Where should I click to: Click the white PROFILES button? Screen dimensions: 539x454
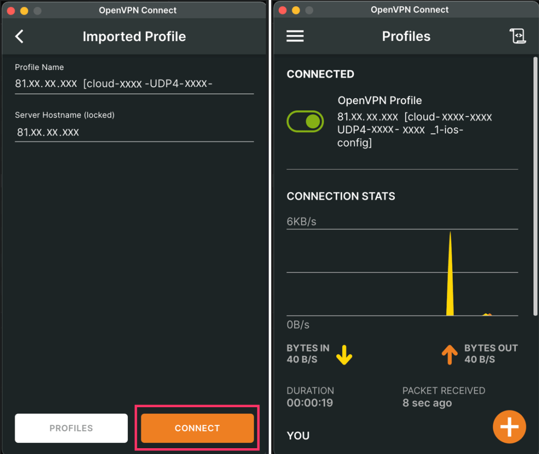tap(71, 428)
